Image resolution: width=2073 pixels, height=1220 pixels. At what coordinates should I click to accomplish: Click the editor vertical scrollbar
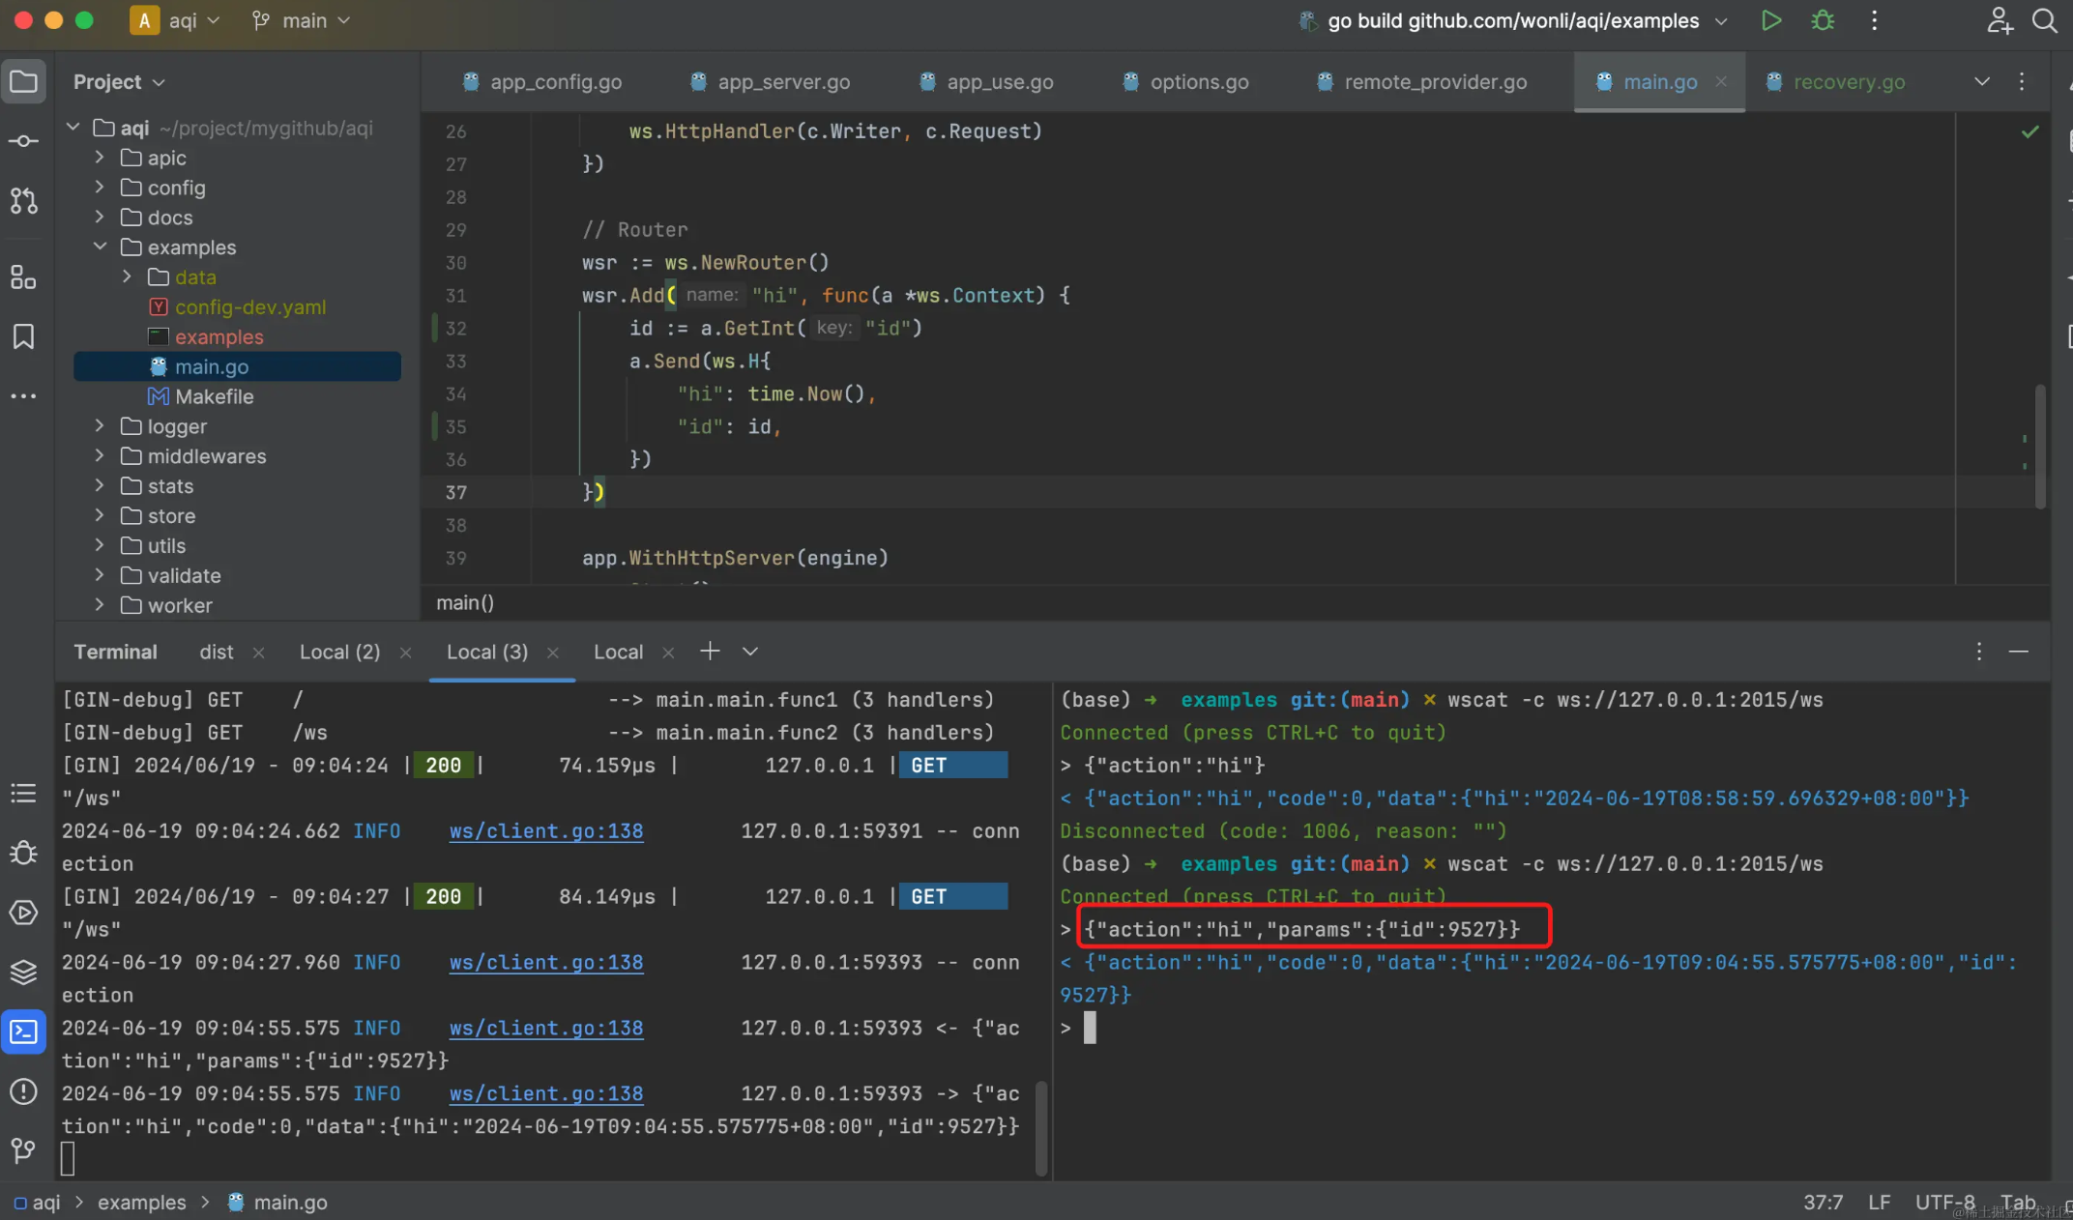coord(2040,446)
